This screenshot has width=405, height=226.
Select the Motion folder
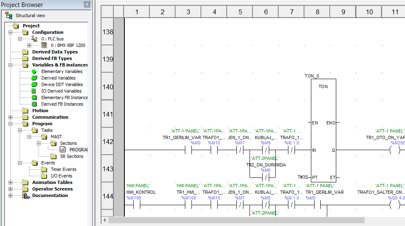[x=40, y=111]
